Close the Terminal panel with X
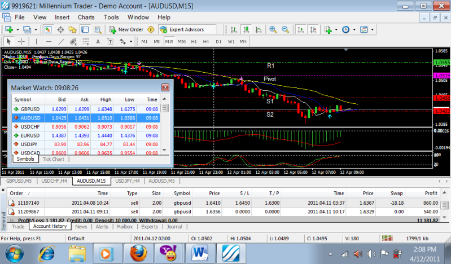Screen dimensions: 451x264 pos(3,190)
